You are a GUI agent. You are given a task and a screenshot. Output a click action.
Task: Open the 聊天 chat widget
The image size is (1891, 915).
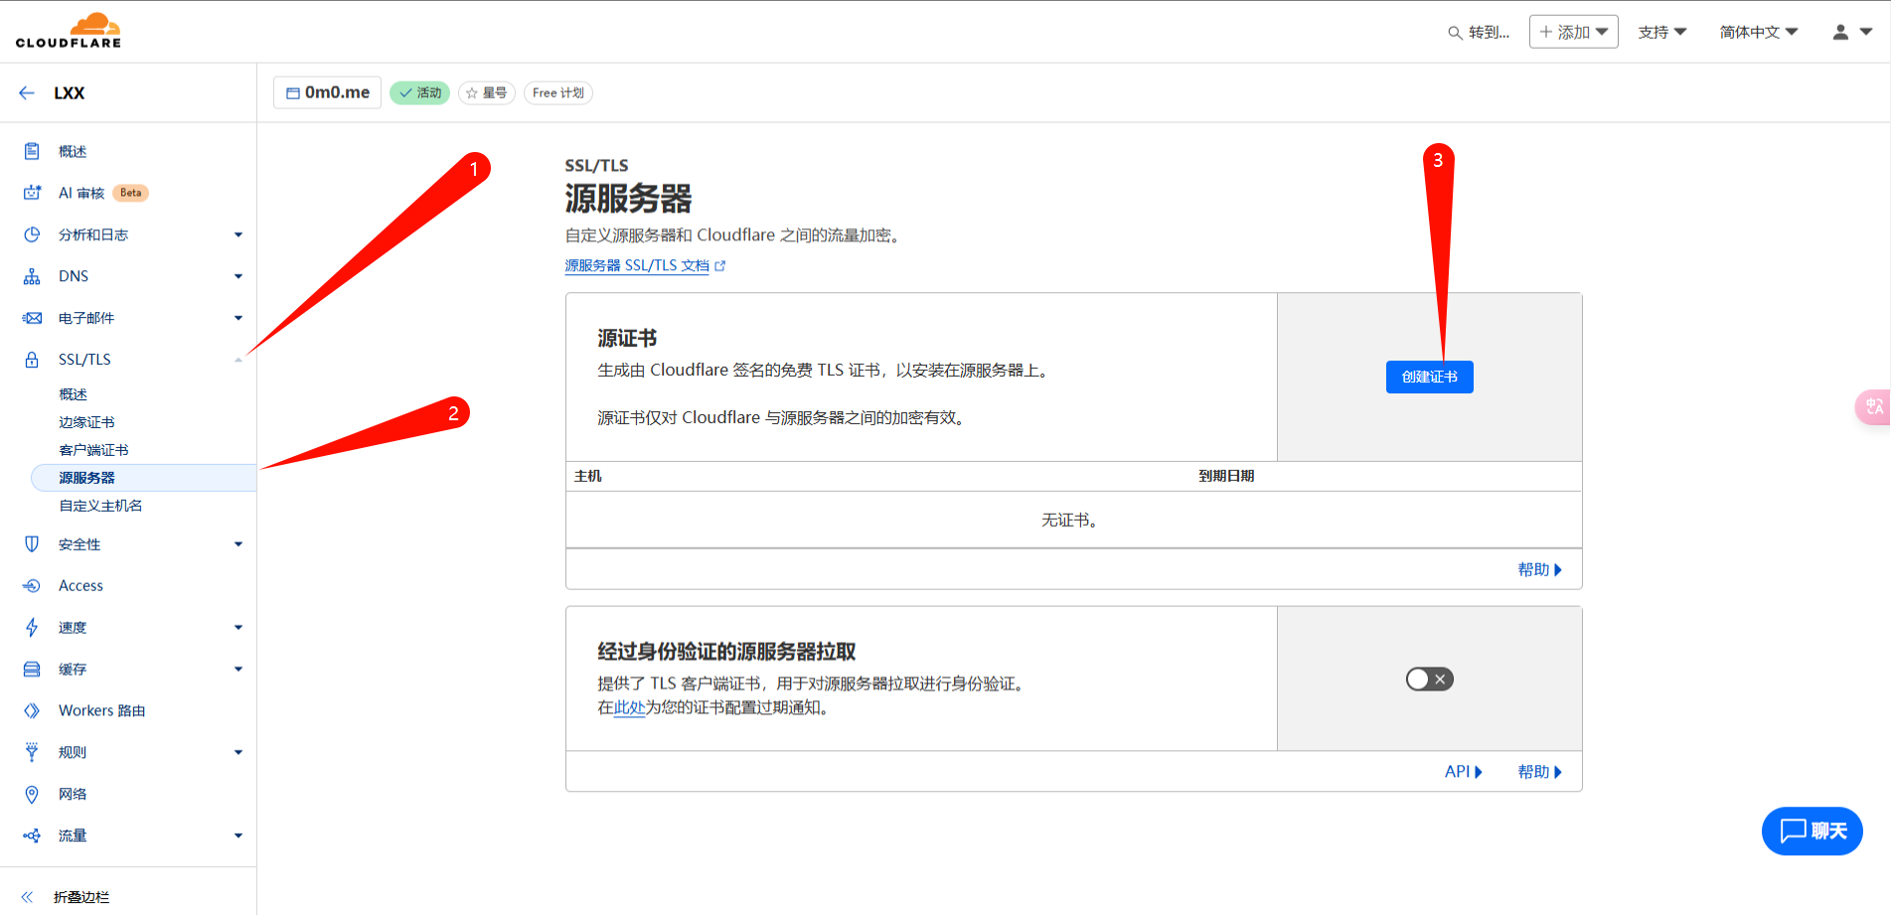pyautogui.click(x=1812, y=831)
